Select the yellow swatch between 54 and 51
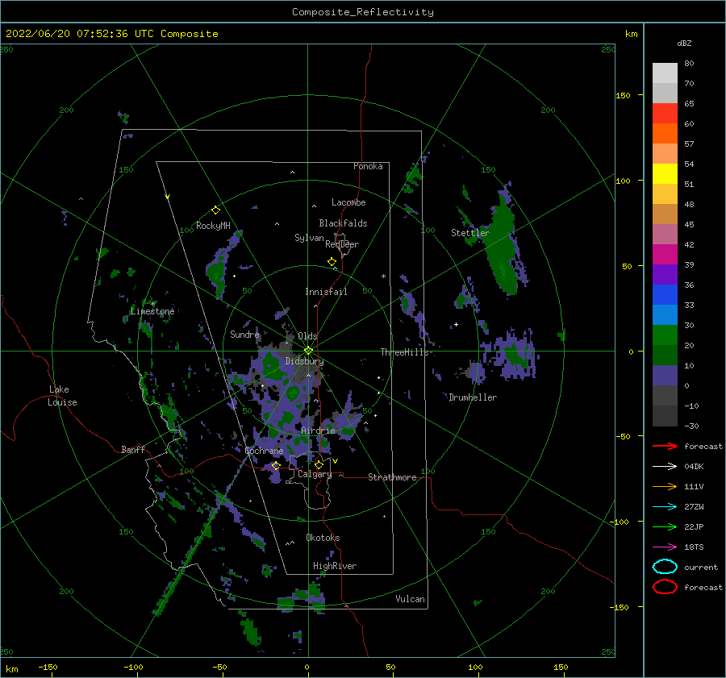This screenshot has height=678, width=726. (665, 174)
